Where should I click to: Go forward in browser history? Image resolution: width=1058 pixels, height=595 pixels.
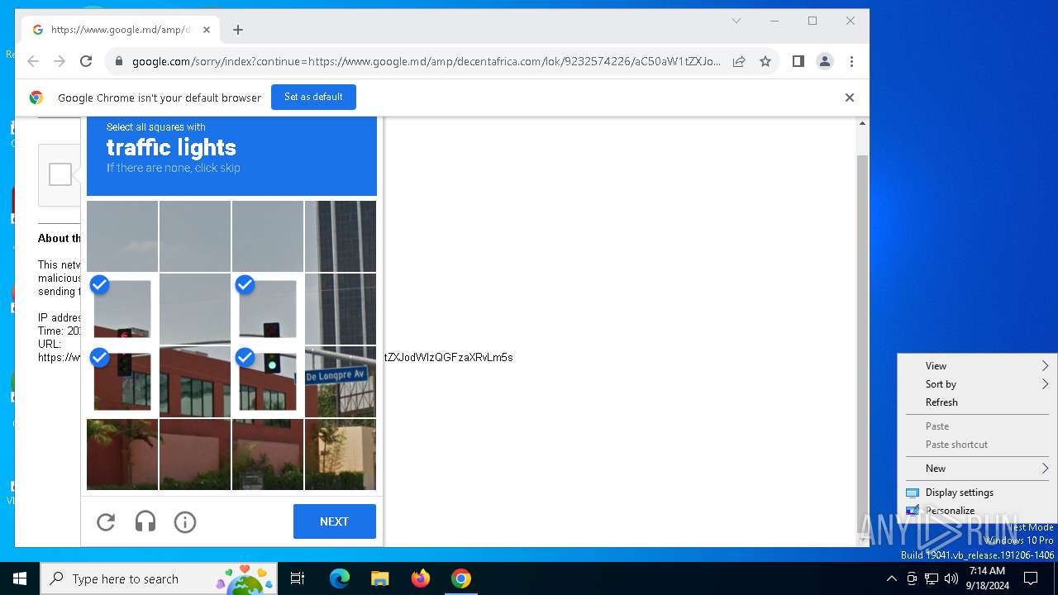point(60,61)
